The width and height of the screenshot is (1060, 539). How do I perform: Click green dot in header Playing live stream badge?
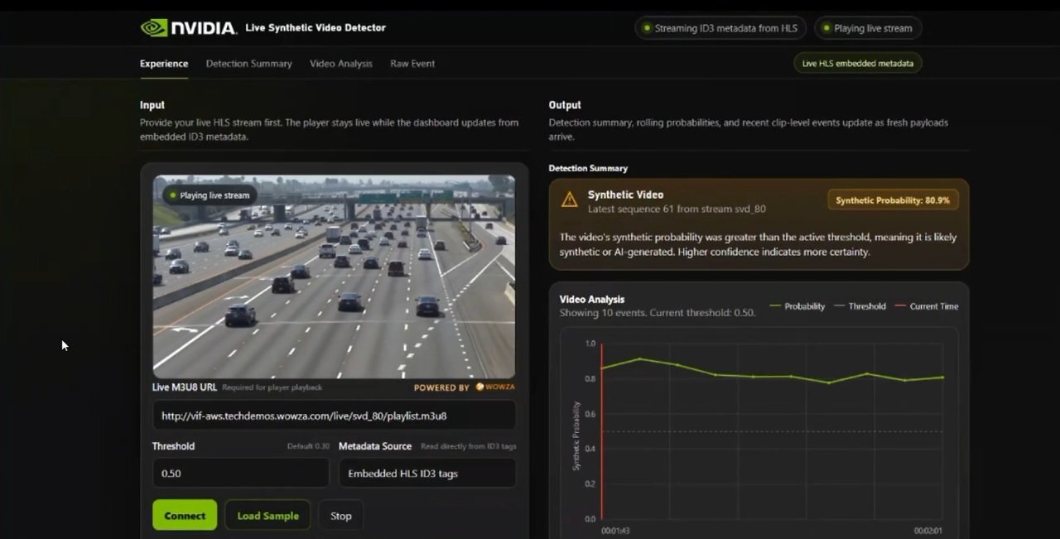(x=826, y=28)
